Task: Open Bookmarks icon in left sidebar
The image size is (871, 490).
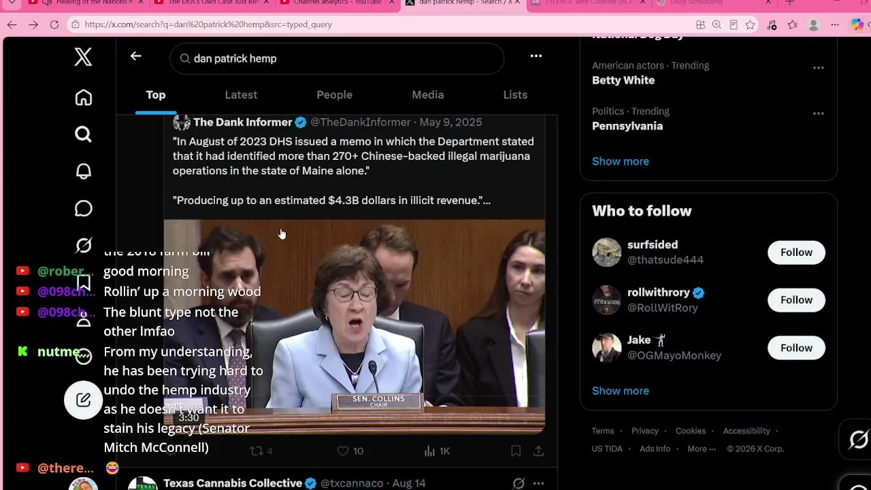Action: coord(83,282)
